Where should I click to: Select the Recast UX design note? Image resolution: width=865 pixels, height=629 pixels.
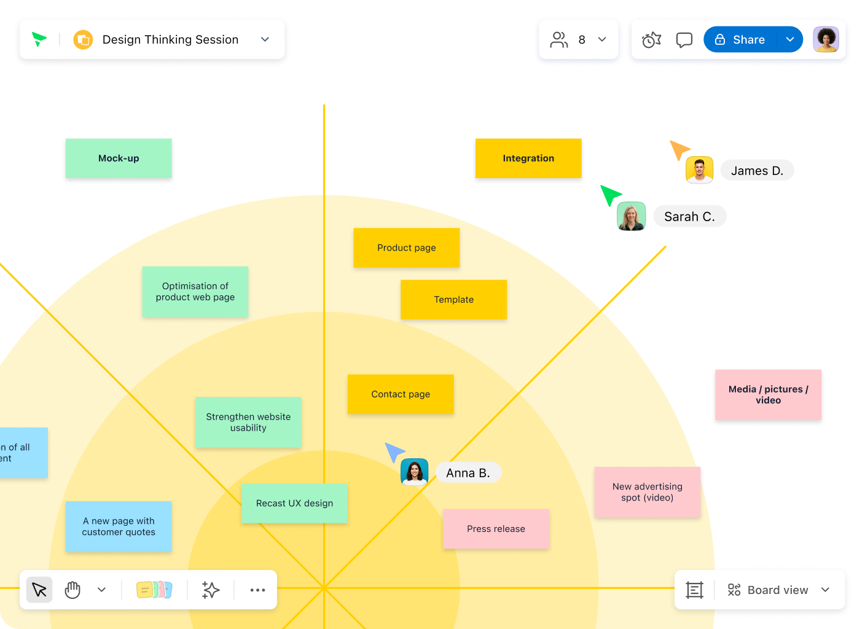295,504
